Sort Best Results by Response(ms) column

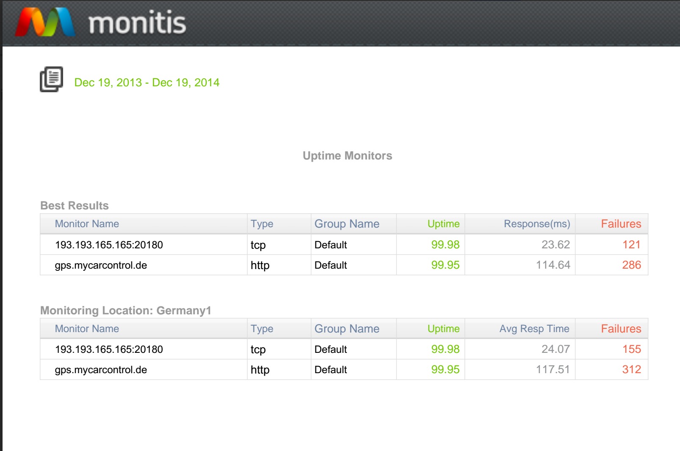[x=536, y=224]
